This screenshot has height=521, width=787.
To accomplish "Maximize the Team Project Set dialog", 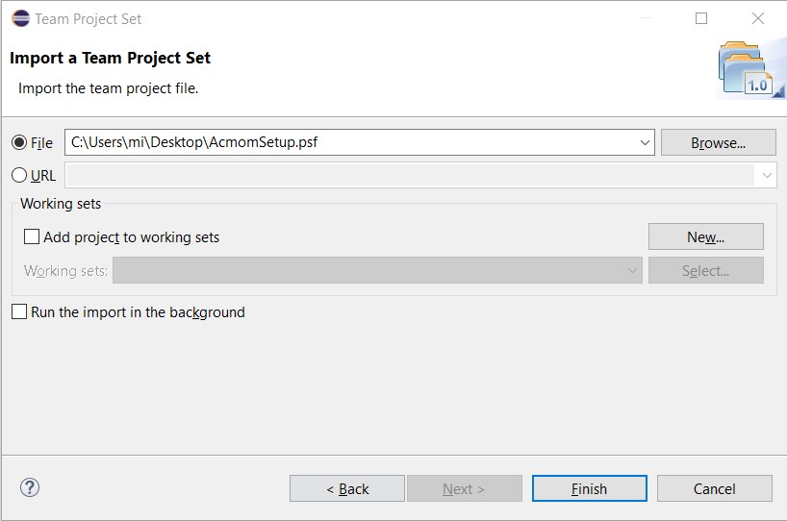I will 701,18.
